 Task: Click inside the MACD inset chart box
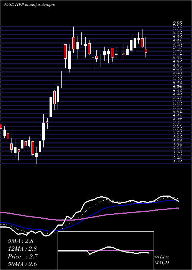(x=106, y=251)
